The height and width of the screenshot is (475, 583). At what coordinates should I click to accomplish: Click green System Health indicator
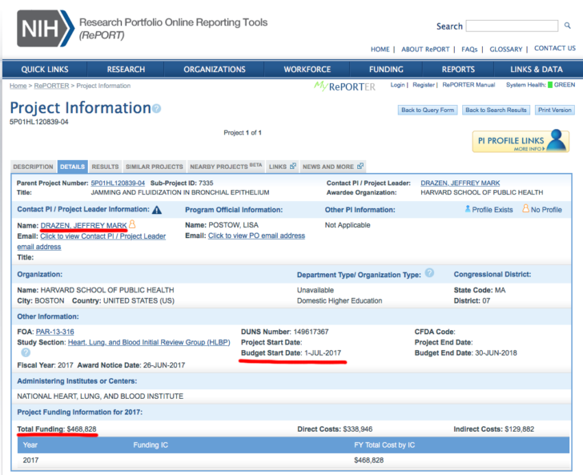point(550,85)
